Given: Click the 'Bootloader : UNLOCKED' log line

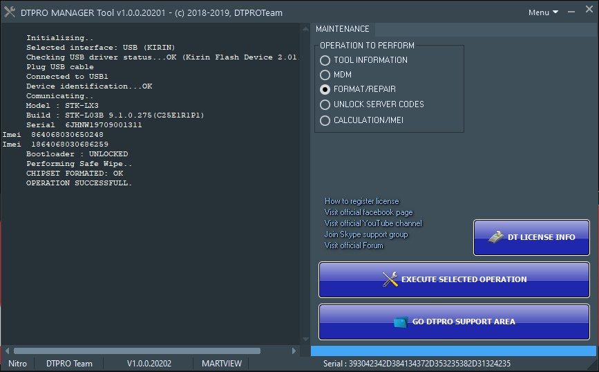Looking at the screenshot, I should click(77, 154).
